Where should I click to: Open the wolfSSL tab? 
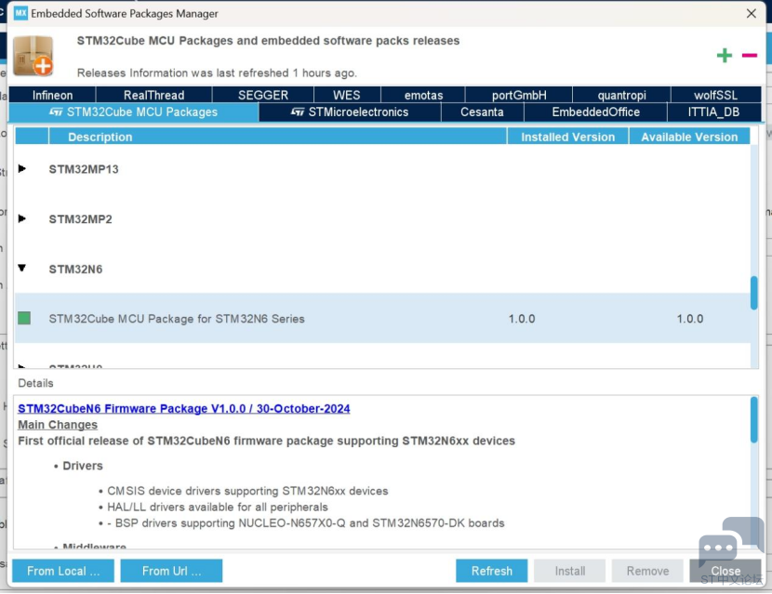tap(716, 95)
